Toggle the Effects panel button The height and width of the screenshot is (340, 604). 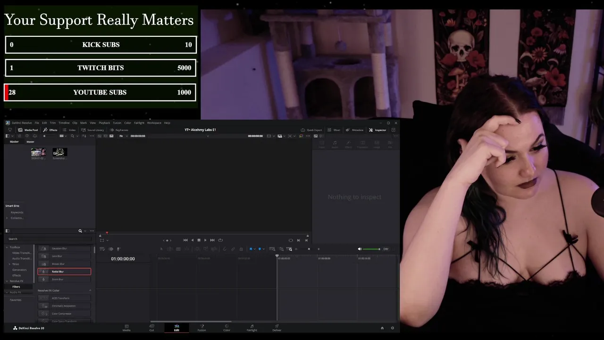point(50,130)
